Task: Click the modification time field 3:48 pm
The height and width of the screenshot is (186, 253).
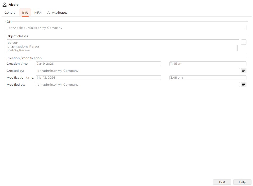Action: click(x=208, y=78)
